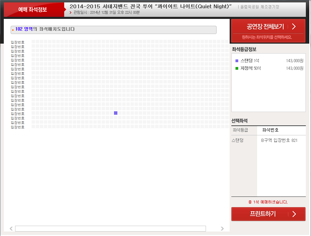311x236 pixels.
Task: Click the purple 스탠딩 color swatch
Action: point(237,61)
